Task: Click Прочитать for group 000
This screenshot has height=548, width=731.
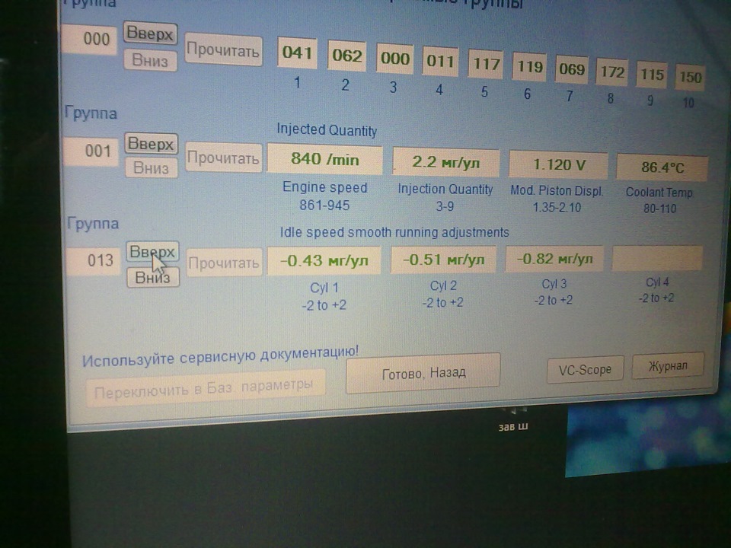Action: (x=223, y=49)
